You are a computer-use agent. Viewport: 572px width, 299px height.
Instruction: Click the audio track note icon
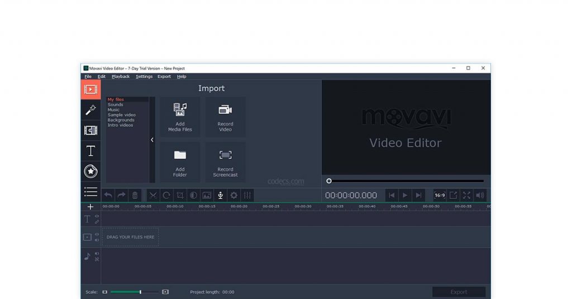[87, 257]
